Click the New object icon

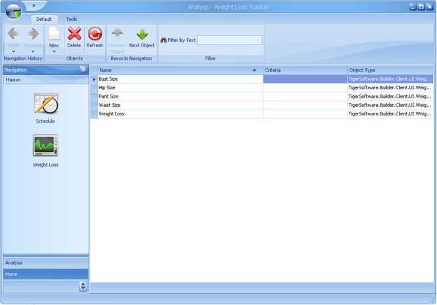[54, 33]
